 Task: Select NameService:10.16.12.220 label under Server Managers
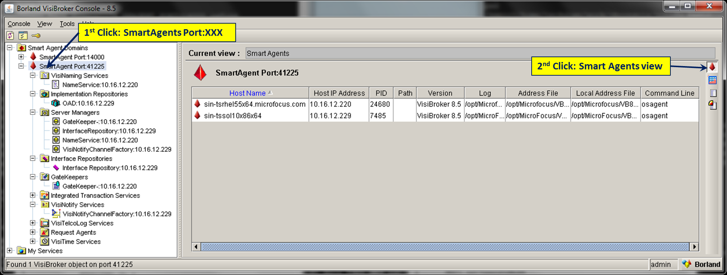tap(100, 140)
